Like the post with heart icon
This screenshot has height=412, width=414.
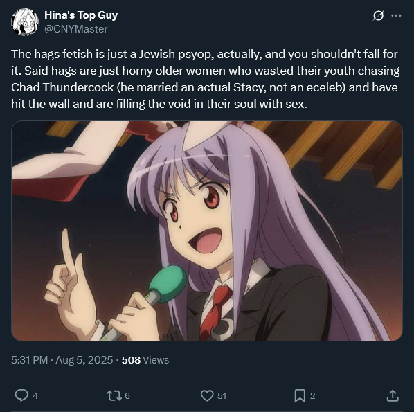click(207, 395)
